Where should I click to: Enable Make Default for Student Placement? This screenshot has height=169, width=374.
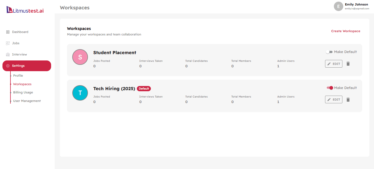[329, 51]
